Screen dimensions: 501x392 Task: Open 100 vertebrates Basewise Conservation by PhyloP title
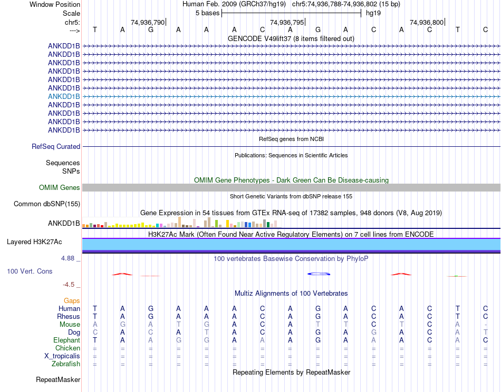click(x=291, y=258)
